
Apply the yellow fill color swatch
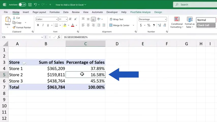click(65, 25)
